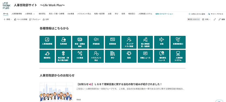Go to 転勤・転居等 in navigation
The width and height of the screenshot is (226, 102).
point(99,14)
